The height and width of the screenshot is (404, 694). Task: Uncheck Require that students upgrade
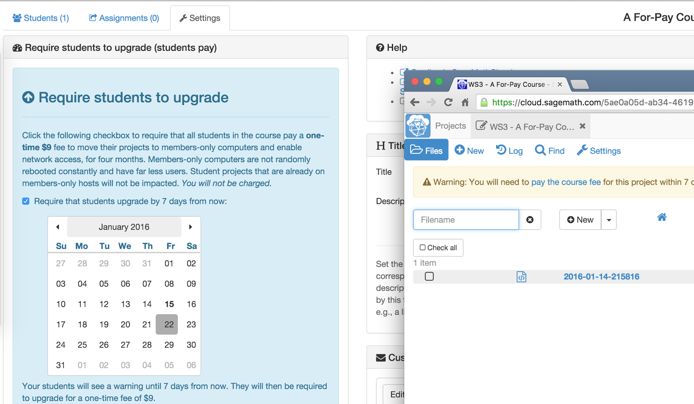coord(26,201)
